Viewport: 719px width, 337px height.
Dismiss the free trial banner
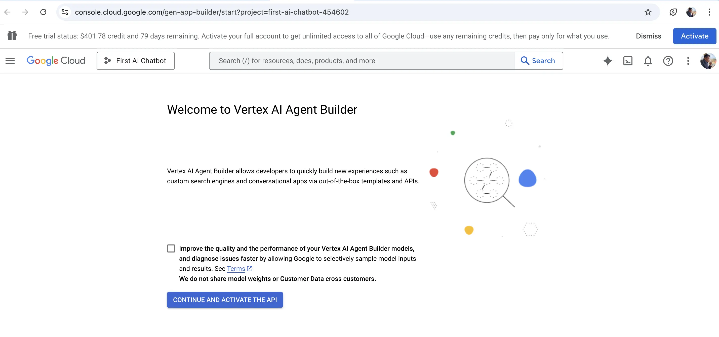pyautogui.click(x=648, y=36)
